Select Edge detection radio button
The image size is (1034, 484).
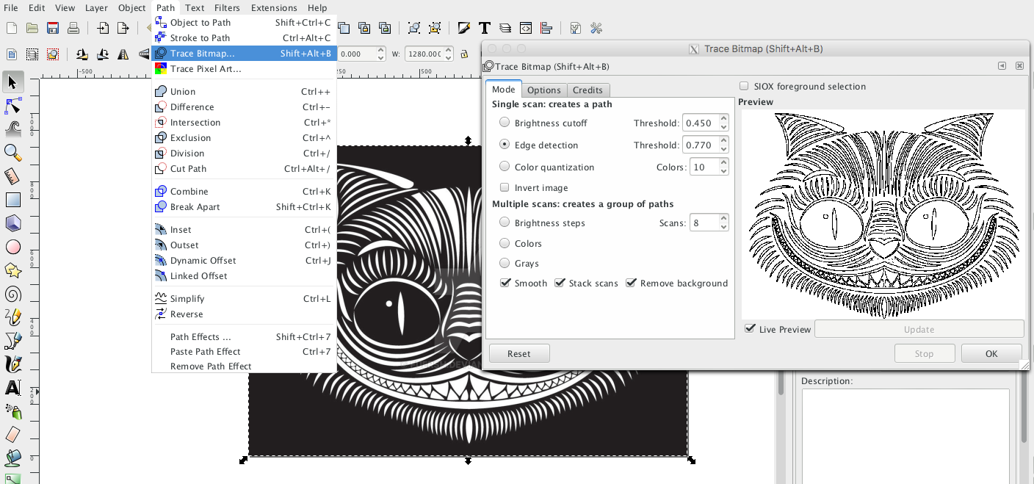505,145
